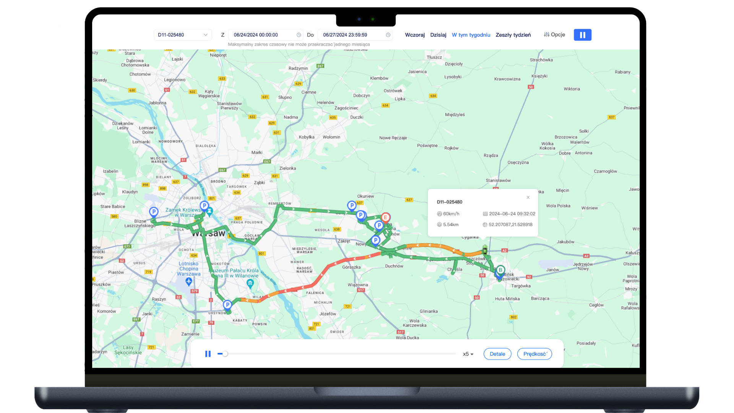
Task: Click the parking marker beside Zamek Królewski
Action: tap(205, 206)
